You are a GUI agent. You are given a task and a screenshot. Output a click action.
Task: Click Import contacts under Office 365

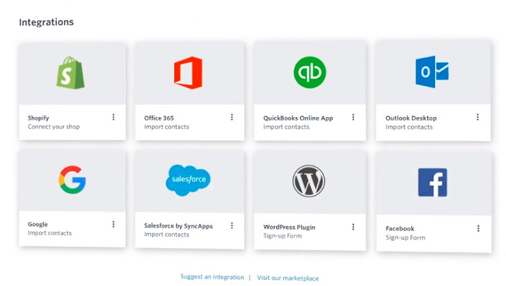tap(167, 127)
